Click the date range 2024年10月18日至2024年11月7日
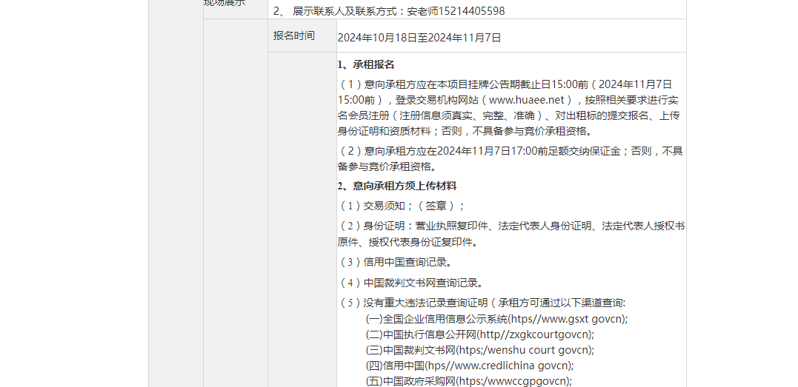The height and width of the screenshot is (387, 798). pyautogui.click(x=419, y=37)
